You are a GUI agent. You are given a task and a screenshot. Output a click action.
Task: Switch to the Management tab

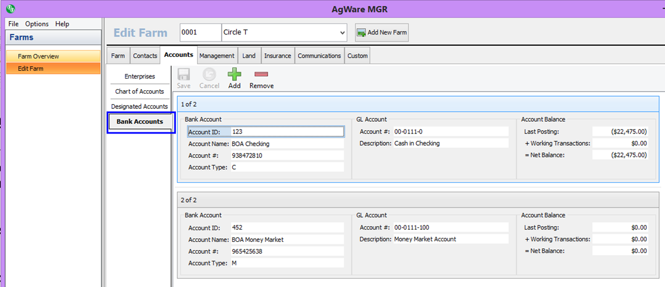click(217, 56)
